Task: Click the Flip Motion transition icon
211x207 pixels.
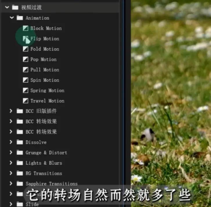Action: 26,39
